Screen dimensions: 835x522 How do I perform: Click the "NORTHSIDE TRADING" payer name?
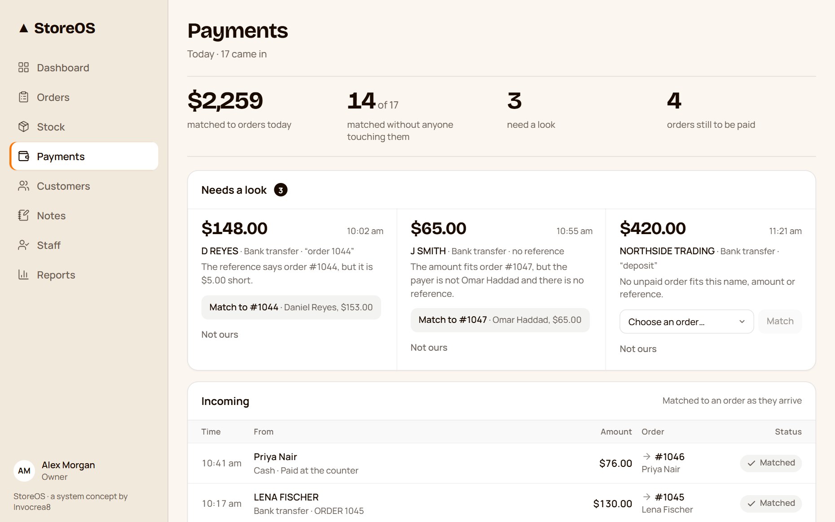[x=667, y=251]
